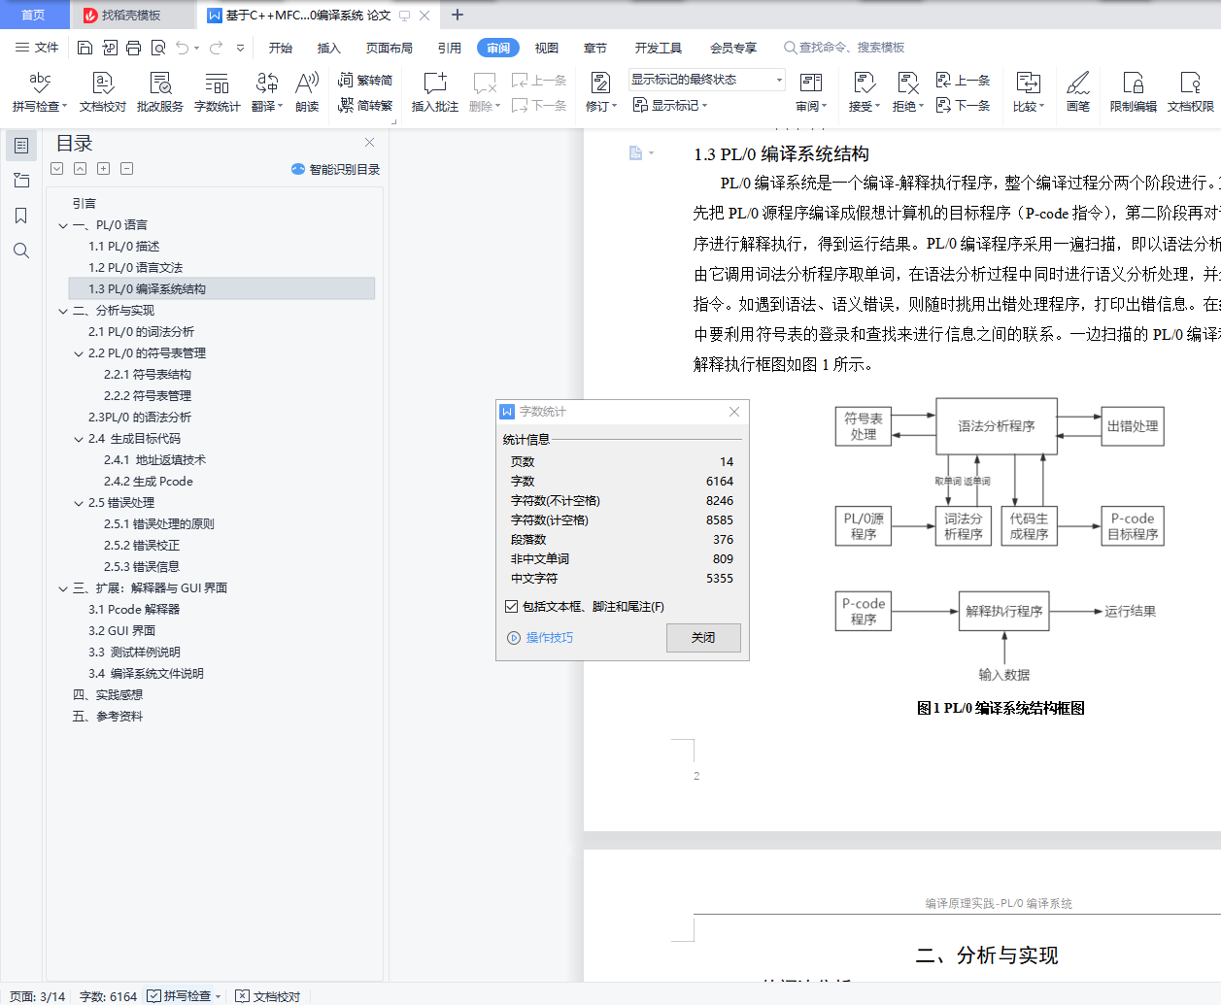Toggle 包括文本框、脚注和尾注 checkbox
Image resolution: width=1221 pixels, height=1005 pixels.
[511, 606]
